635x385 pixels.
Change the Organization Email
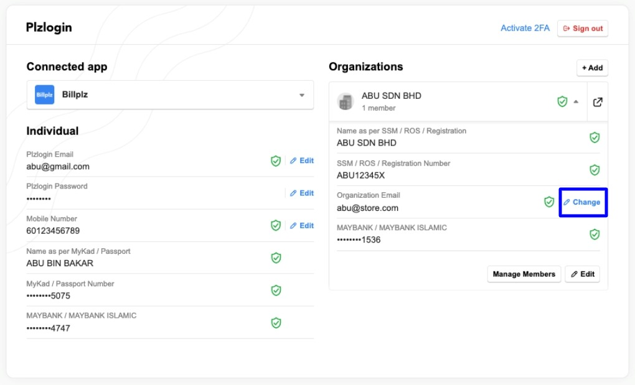point(582,202)
